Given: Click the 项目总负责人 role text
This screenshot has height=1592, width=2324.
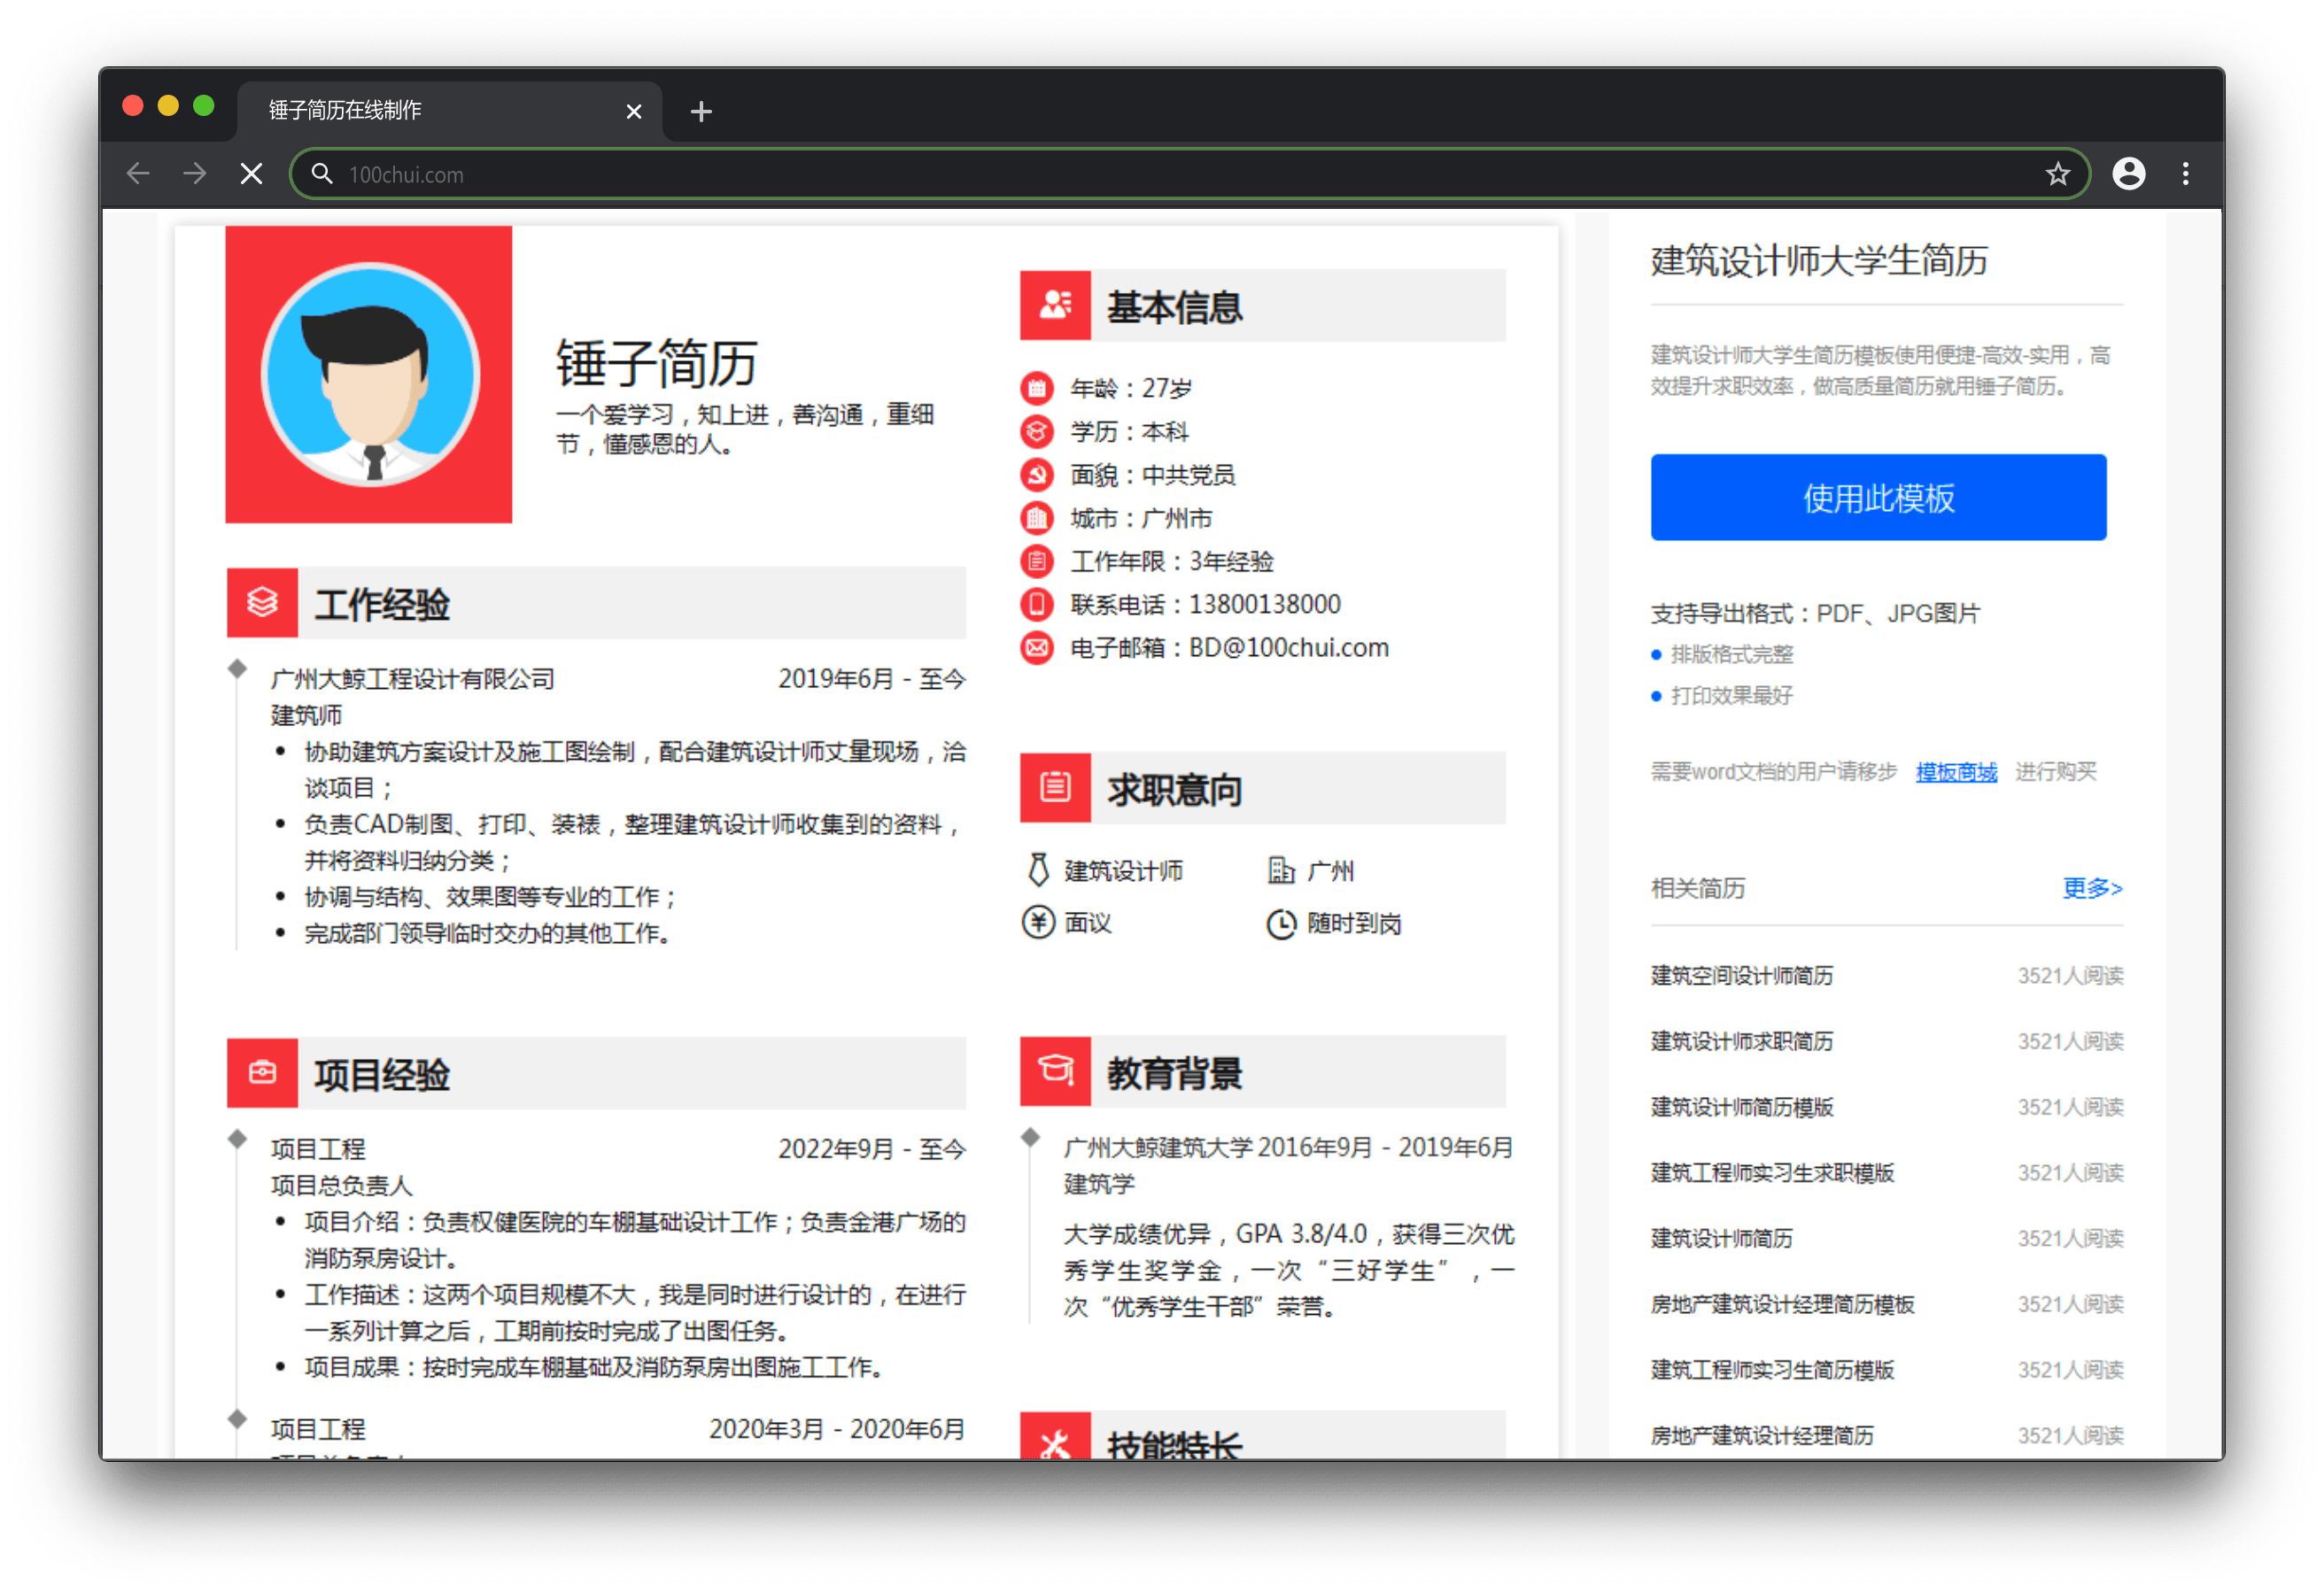Looking at the screenshot, I should [341, 1185].
